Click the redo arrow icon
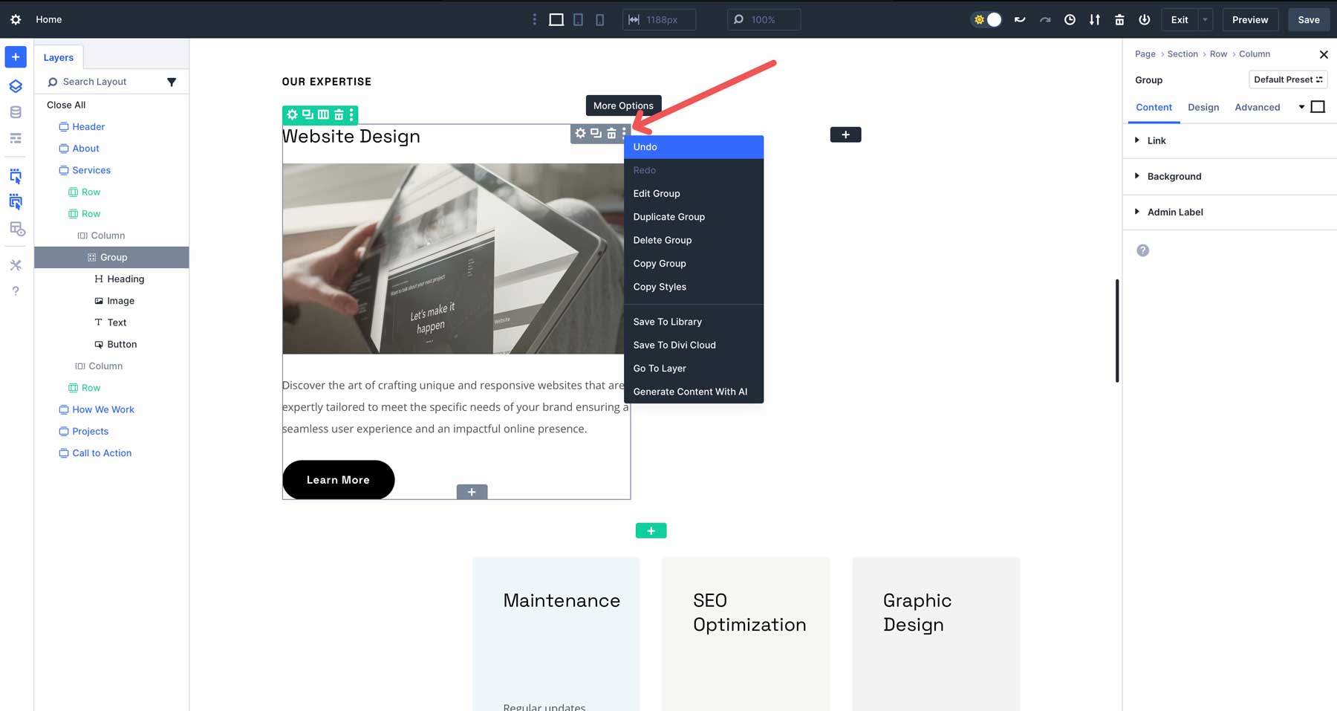 [x=1044, y=20]
